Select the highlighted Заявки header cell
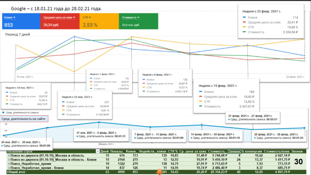Image resolution: width=311 pixels, height=175 pixels. point(234,151)
